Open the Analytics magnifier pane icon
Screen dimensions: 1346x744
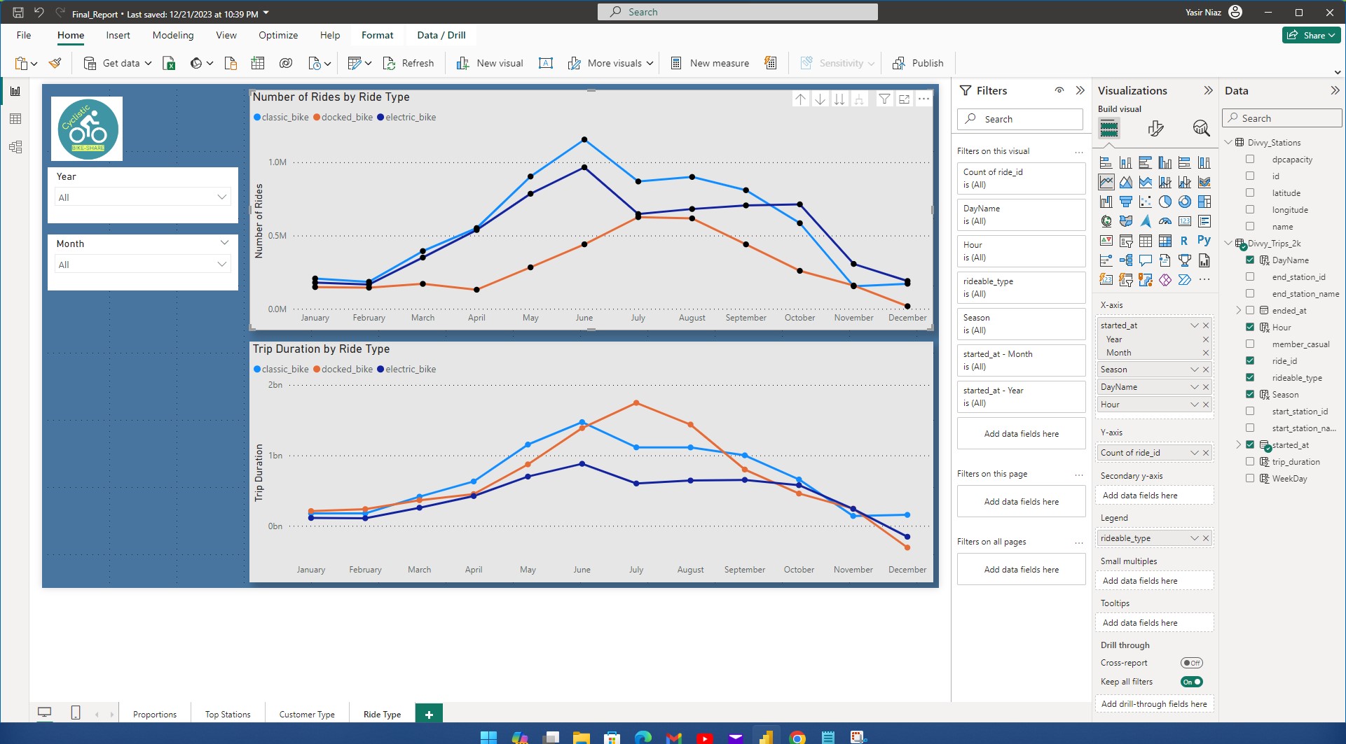1201,128
